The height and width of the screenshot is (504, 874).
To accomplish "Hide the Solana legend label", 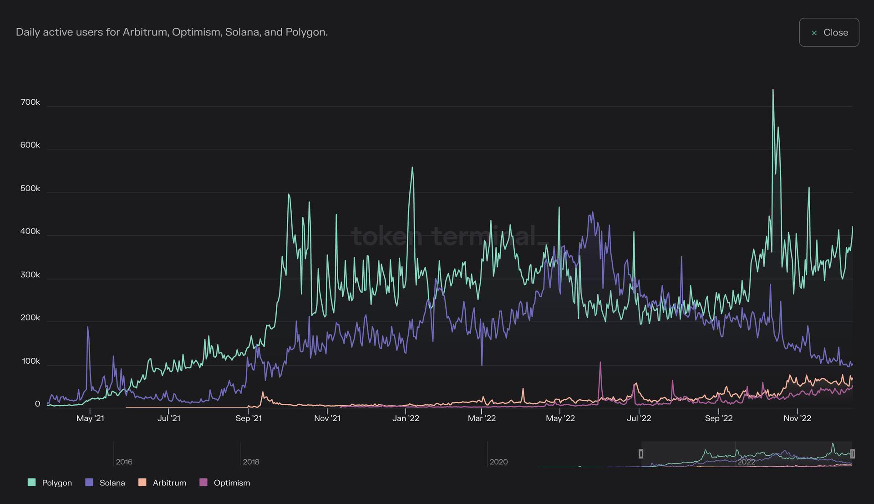I will click(112, 483).
